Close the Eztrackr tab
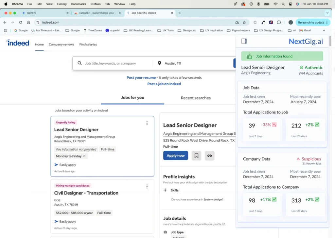Viewport: 335px width, 238px height. 120,13
